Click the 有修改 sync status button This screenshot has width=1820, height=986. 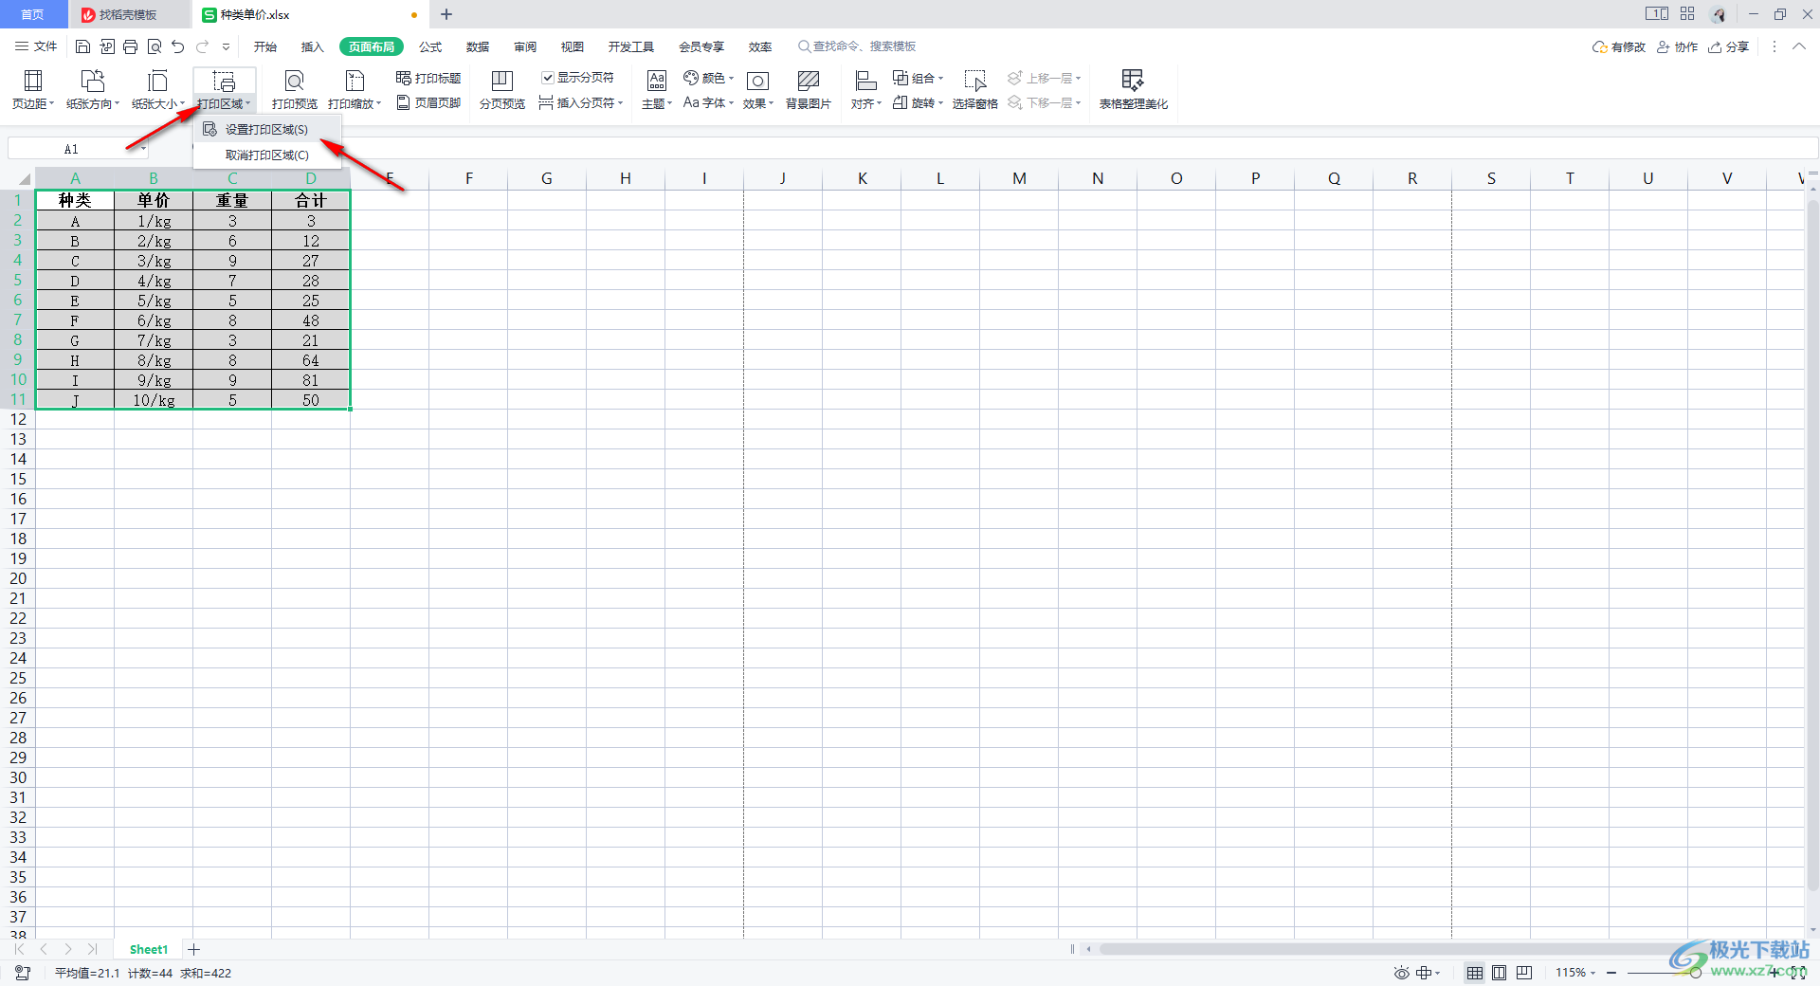tap(1619, 46)
